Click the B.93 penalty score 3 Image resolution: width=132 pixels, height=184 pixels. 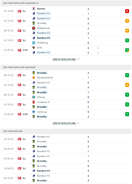98,48
